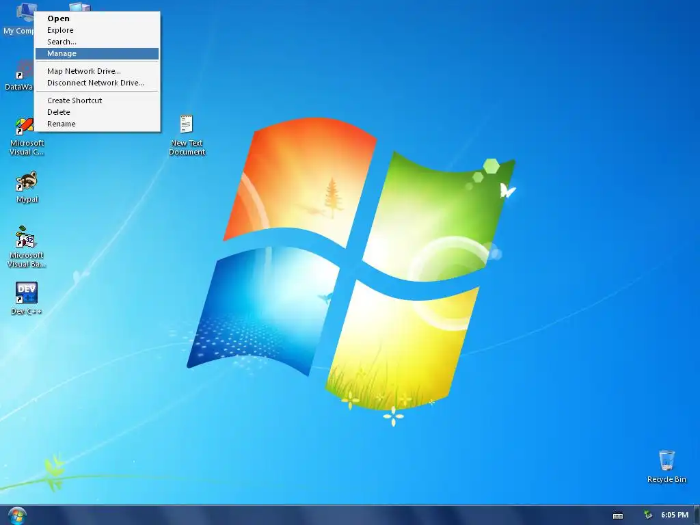This screenshot has width=700, height=525.
Task: Click the keyboard icon in system tray
Action: click(618, 515)
